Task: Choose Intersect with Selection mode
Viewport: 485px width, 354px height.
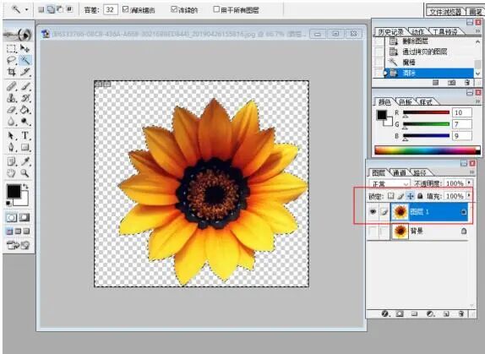Action: [69, 10]
